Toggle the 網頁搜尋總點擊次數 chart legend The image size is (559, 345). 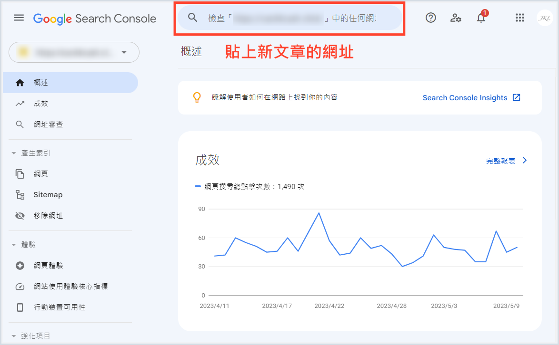pos(250,187)
